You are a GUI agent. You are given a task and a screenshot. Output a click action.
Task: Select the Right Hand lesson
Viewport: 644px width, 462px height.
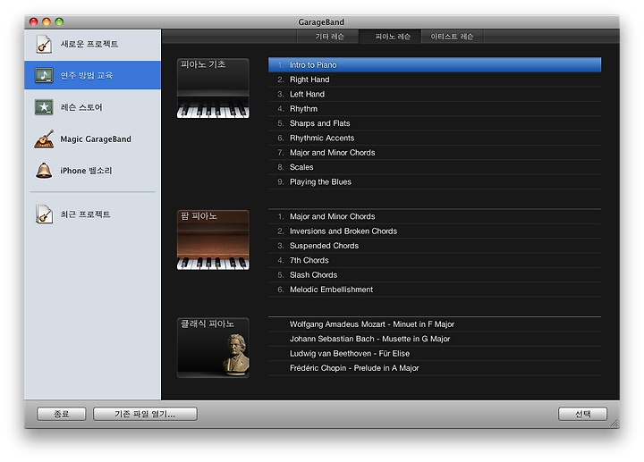pyautogui.click(x=435, y=80)
